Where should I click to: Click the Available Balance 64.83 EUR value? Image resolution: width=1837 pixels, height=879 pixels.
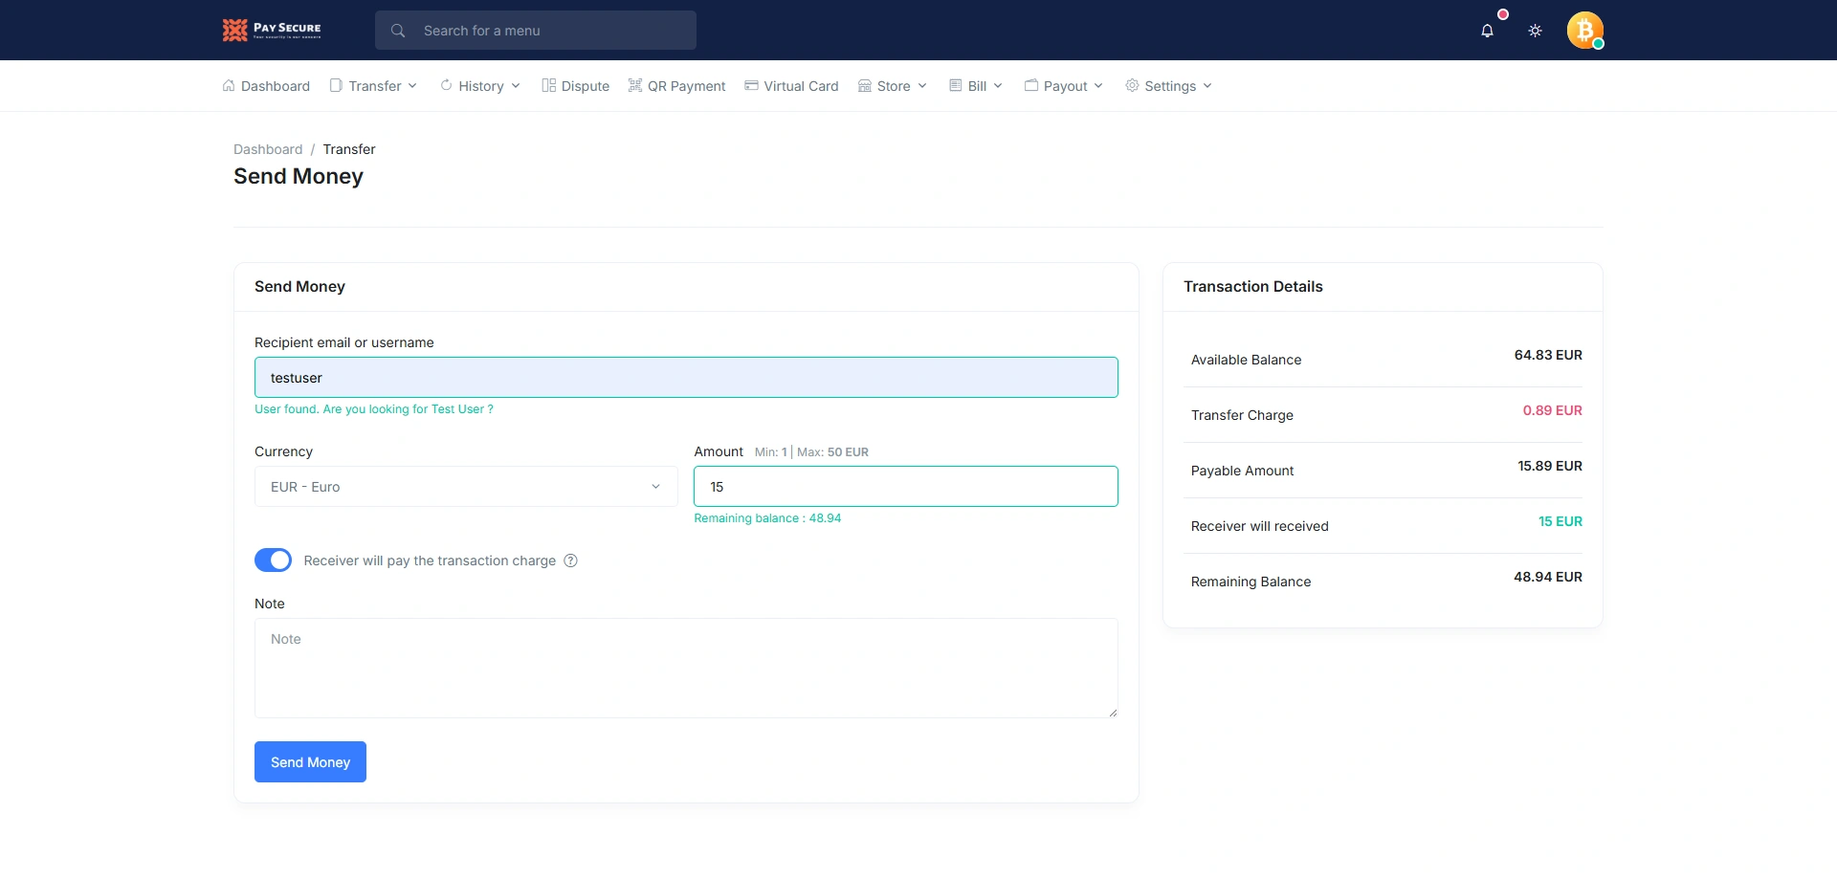pos(1548,355)
